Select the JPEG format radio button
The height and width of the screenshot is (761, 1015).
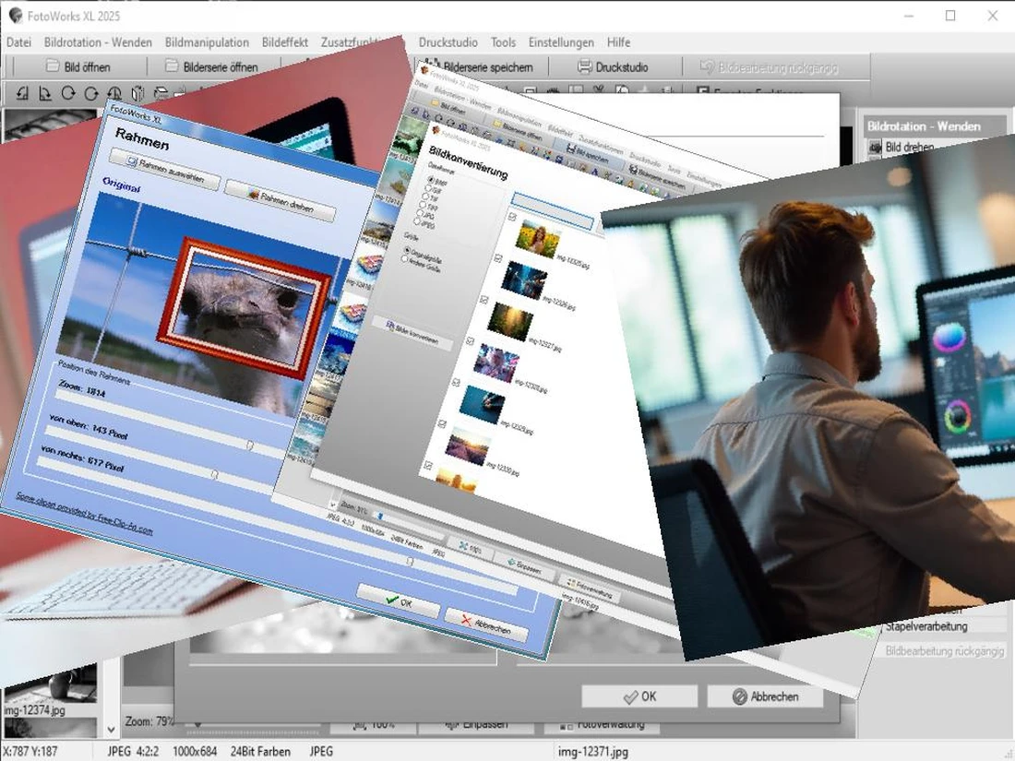417,221
